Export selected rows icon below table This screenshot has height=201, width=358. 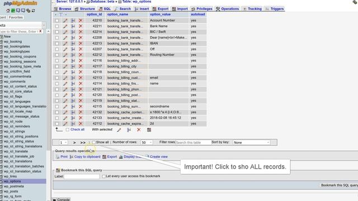tap(149, 130)
